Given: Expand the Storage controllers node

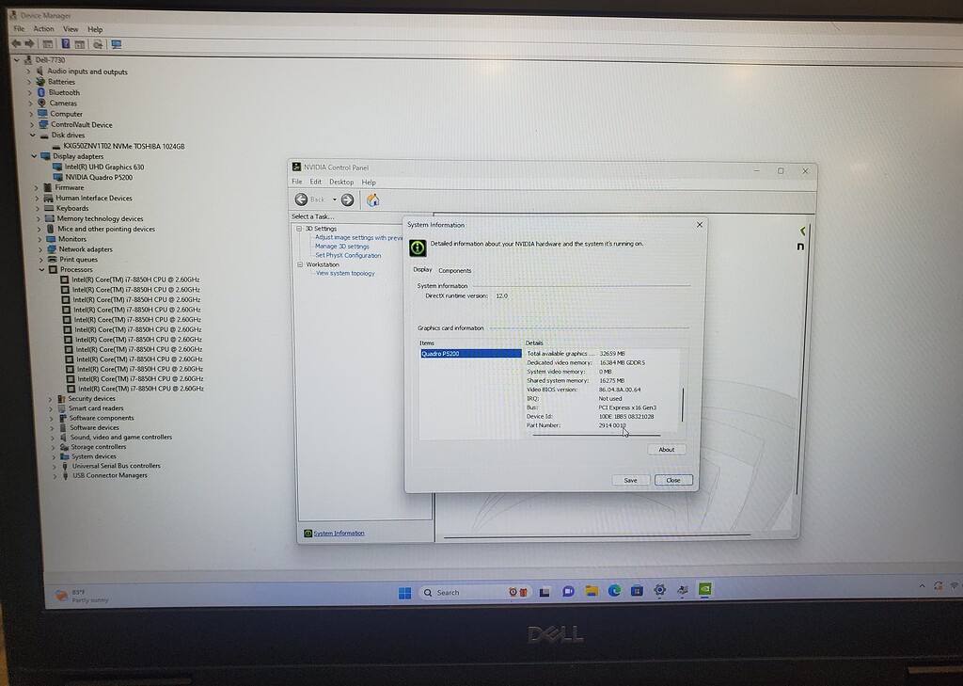Looking at the screenshot, I should tap(53, 447).
